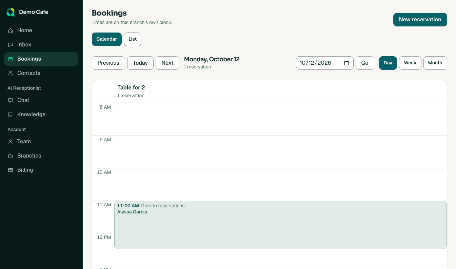Open Billing in the sidebar
The width and height of the screenshot is (456, 269).
point(41,170)
